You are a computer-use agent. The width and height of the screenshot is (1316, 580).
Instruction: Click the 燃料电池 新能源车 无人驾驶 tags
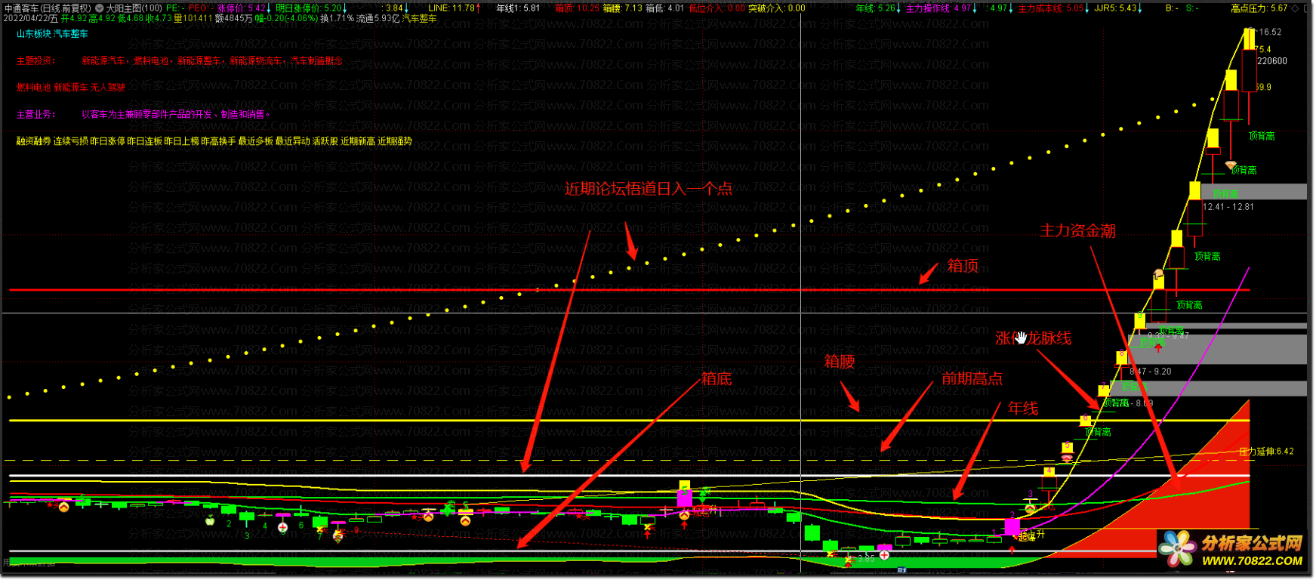tap(71, 88)
